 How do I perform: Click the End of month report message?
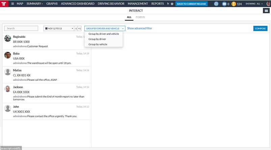pyautogui.click(x=49, y=98)
